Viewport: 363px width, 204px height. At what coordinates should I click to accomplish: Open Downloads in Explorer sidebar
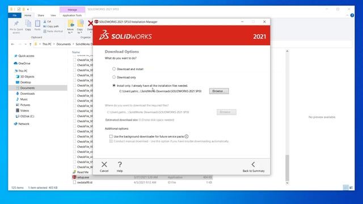[27, 93]
